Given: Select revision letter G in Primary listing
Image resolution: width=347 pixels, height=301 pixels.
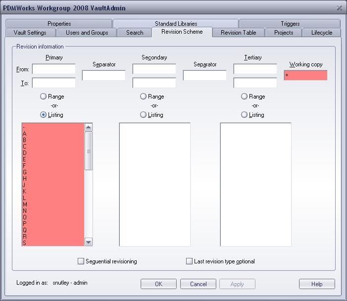Looking at the screenshot, I should click(x=25, y=172).
